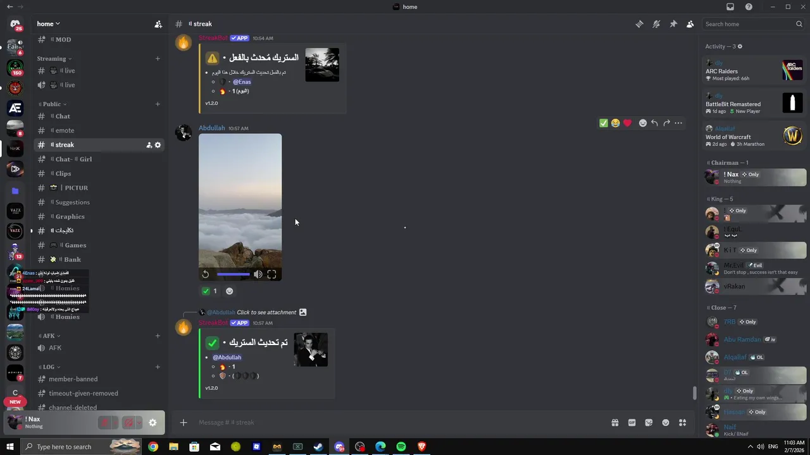Screen dimensions: 810x455
Task: Open the Suggestions channel
Action: coord(99,202)
